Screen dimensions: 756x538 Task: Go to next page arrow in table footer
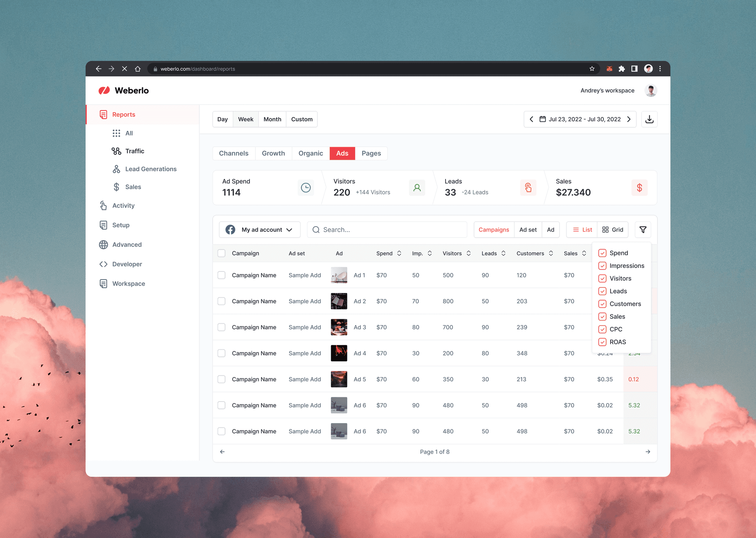coord(647,452)
